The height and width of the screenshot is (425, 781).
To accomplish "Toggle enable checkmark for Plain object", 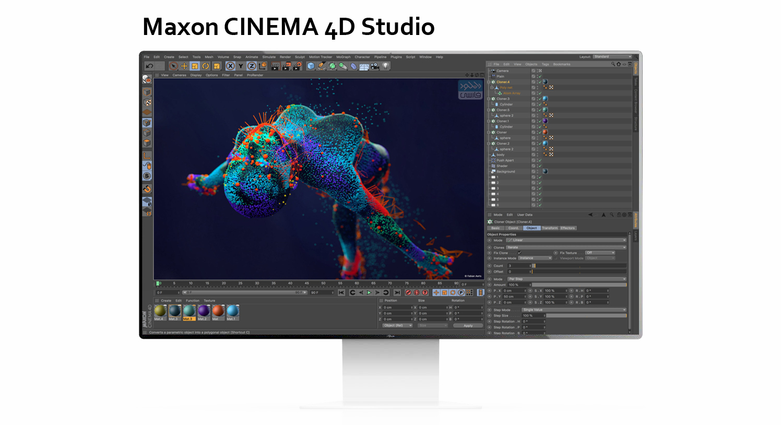I will (540, 76).
